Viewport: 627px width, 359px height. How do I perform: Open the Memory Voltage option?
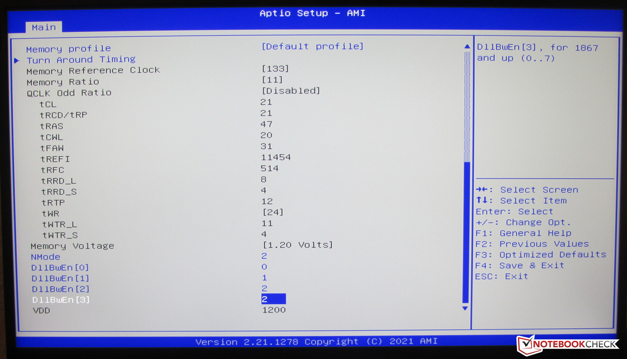(297, 245)
